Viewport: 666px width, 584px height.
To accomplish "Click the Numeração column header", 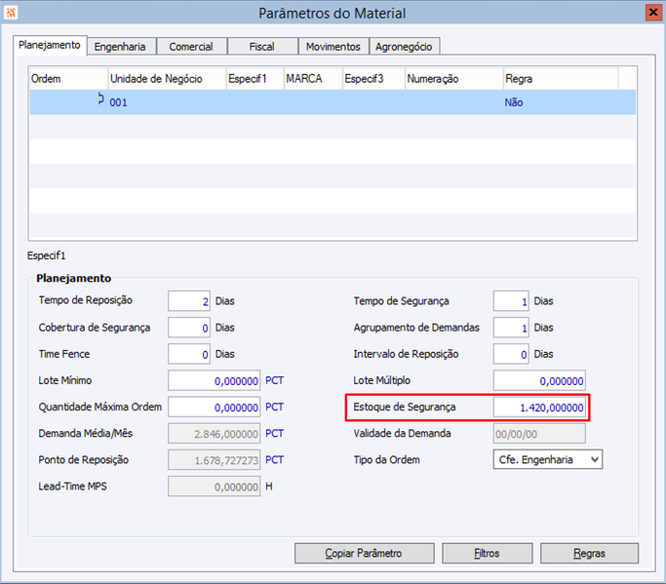I will coord(453,79).
